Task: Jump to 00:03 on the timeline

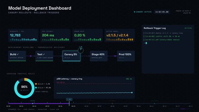Action: tap(47, 106)
